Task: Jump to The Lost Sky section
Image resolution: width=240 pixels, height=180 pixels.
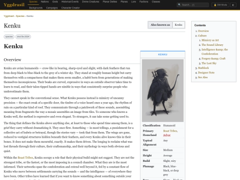Action: click(209, 63)
